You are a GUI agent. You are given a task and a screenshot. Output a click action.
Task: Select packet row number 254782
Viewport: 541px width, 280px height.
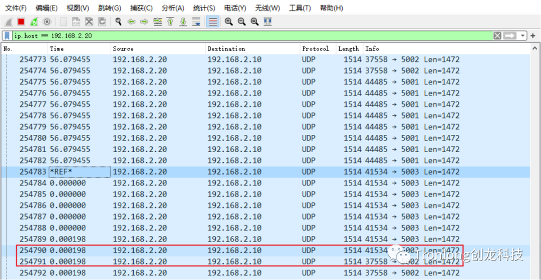coord(265,160)
